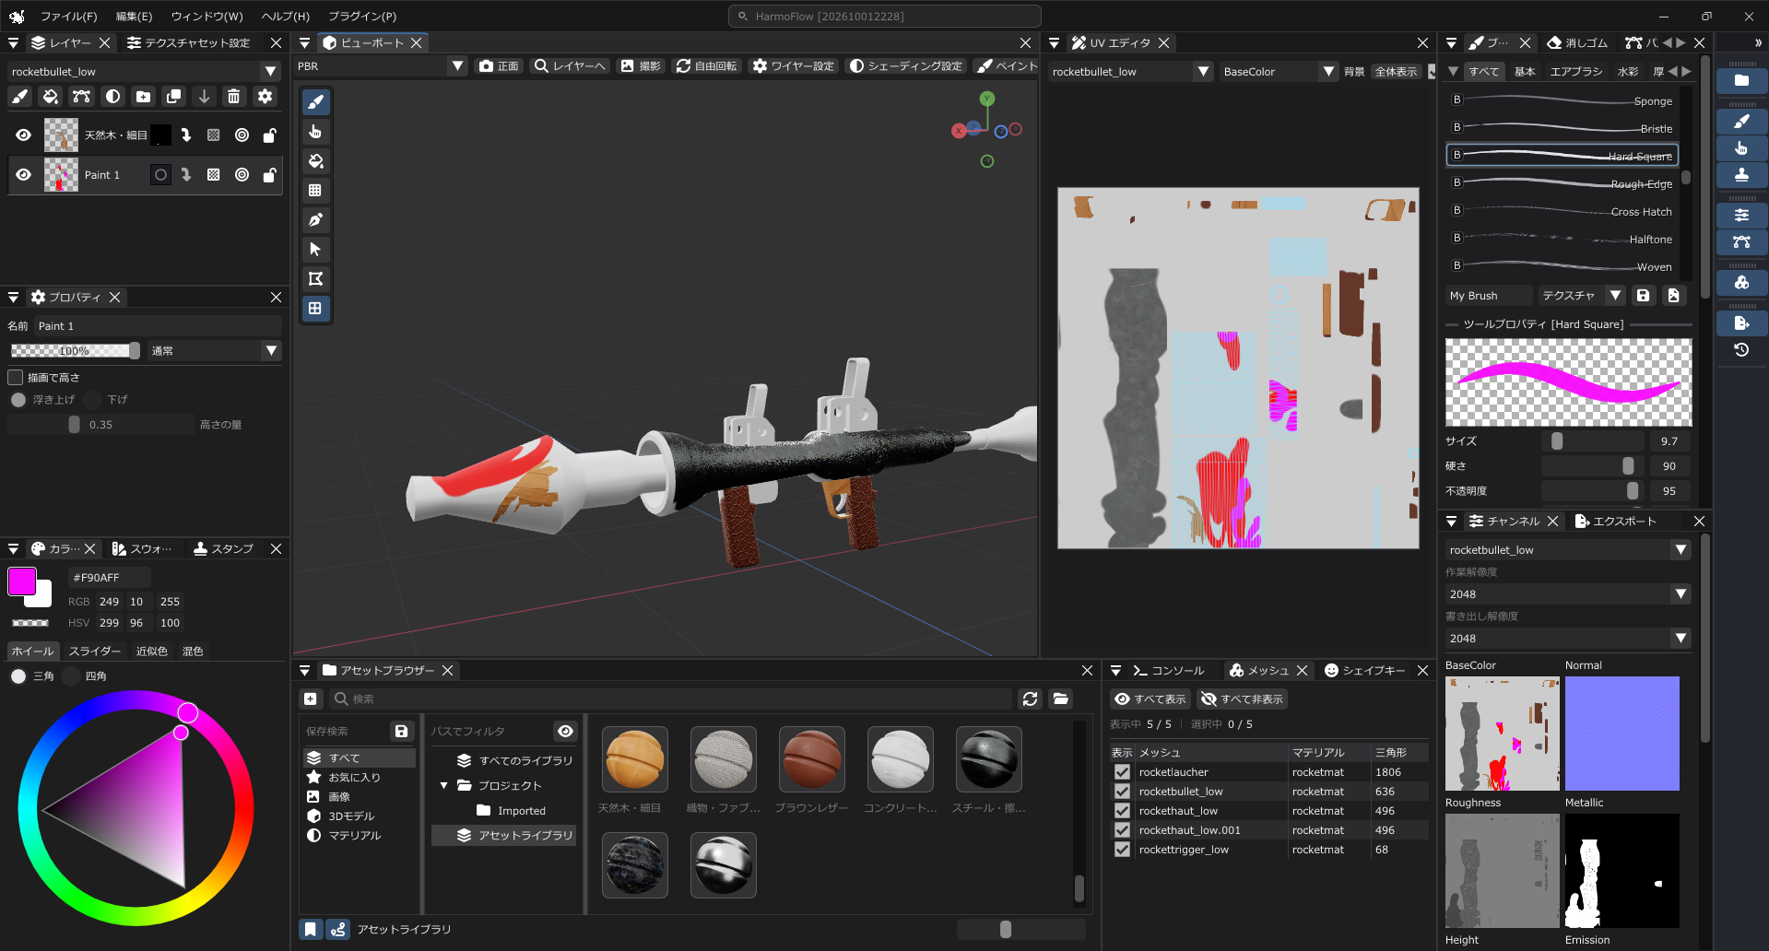Uncheck rockettrigger_low mesh visibility
This screenshot has width=1769, height=951.
[1122, 850]
